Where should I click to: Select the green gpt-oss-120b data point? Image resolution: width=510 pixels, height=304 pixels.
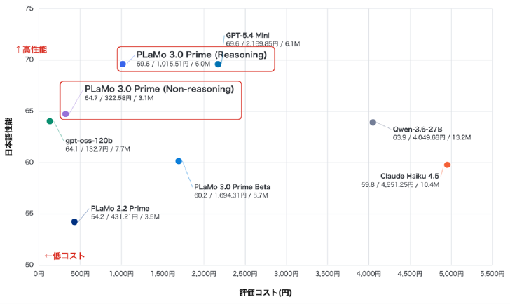click(50, 121)
